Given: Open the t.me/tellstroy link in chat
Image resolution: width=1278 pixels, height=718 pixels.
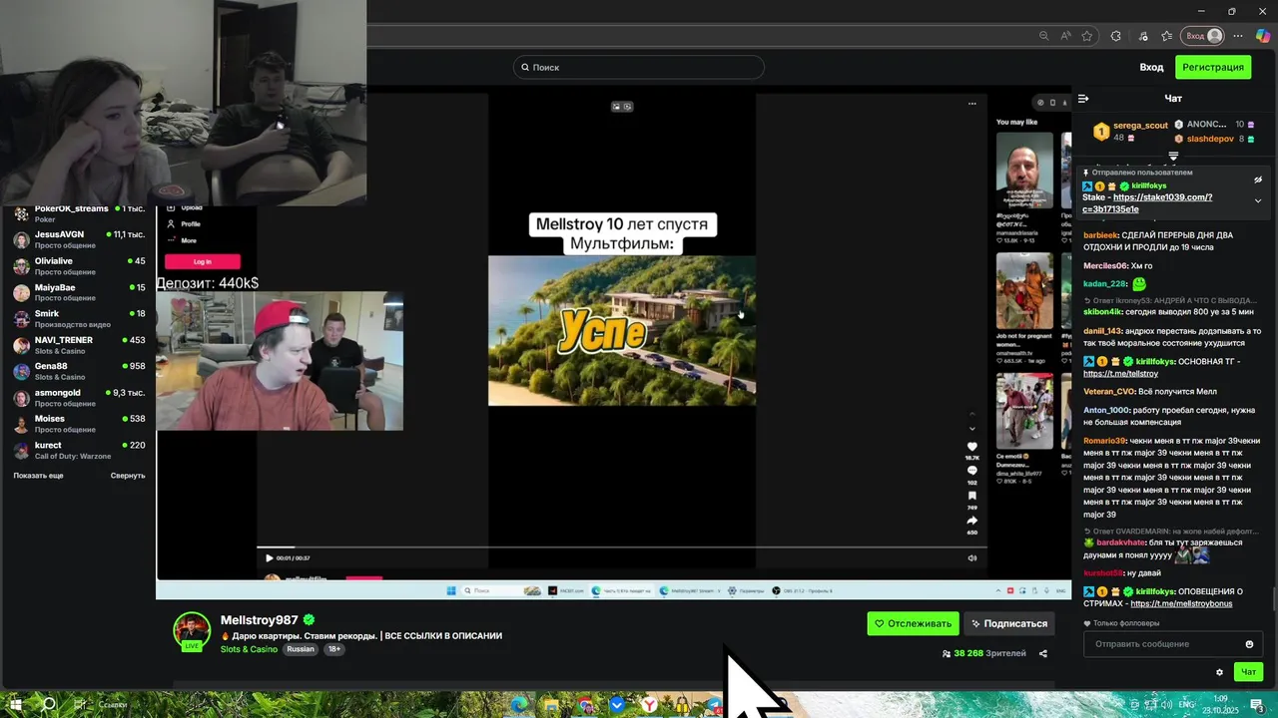Looking at the screenshot, I should [x=1120, y=374].
